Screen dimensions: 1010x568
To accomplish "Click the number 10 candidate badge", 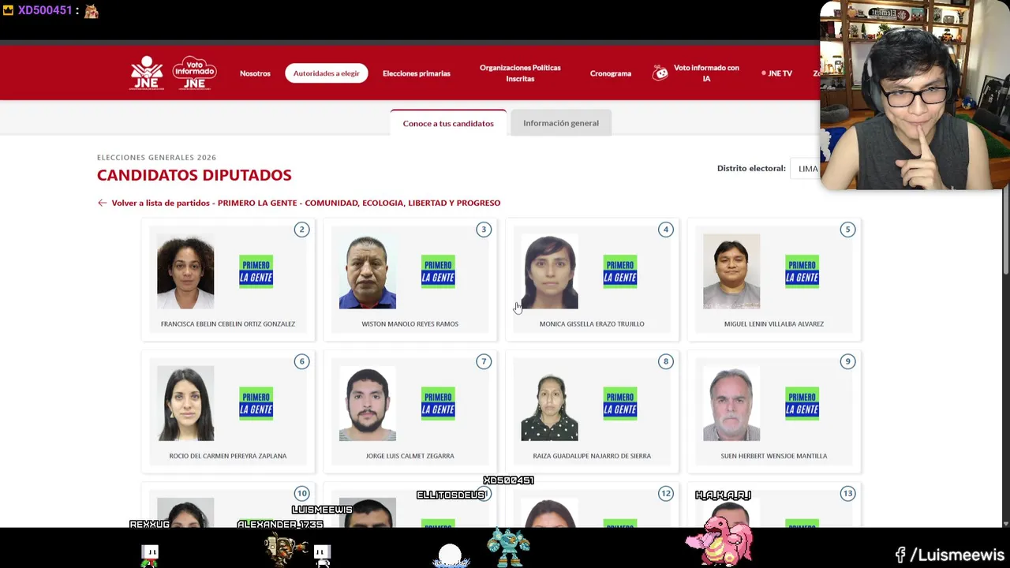I will tap(301, 493).
